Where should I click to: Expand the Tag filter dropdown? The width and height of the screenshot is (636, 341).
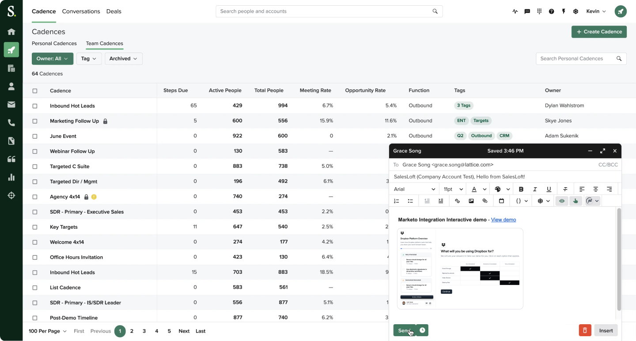tap(89, 58)
